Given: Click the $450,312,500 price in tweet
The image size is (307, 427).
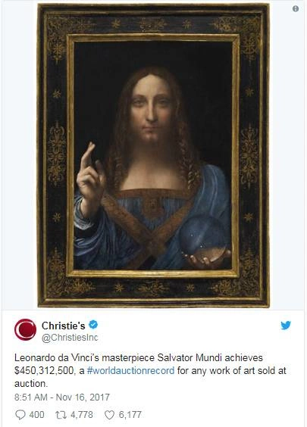Looking at the screenshot, I should [44, 370].
